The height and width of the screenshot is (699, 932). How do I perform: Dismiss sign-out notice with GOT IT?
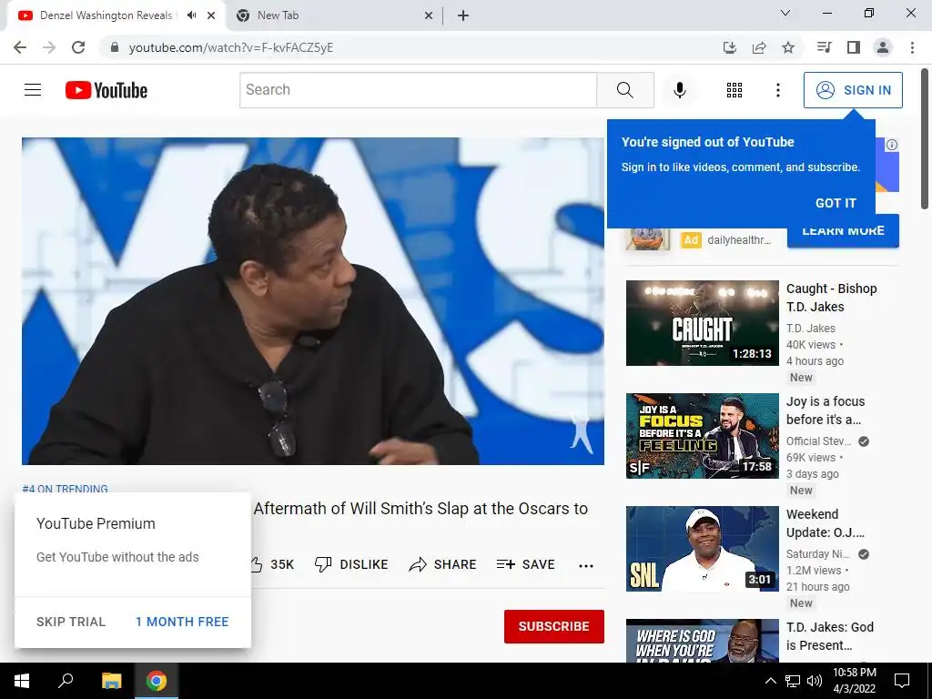click(836, 203)
